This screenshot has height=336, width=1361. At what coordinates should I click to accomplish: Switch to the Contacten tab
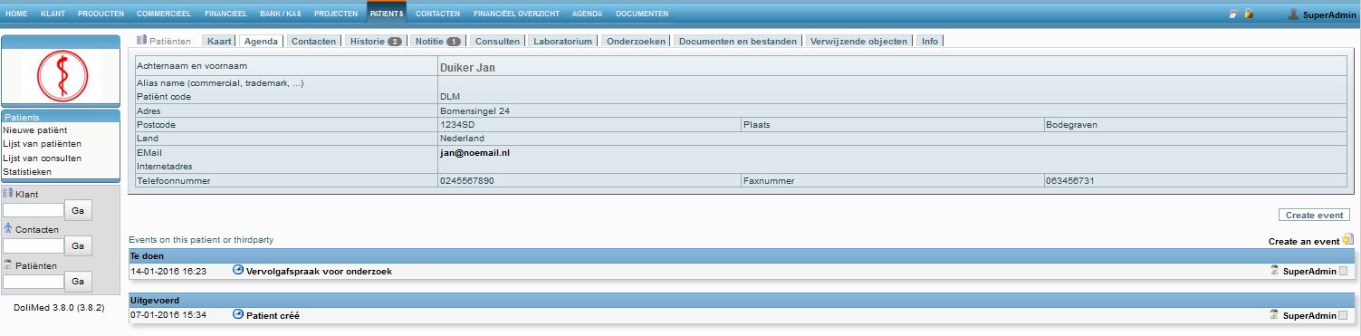click(x=313, y=41)
